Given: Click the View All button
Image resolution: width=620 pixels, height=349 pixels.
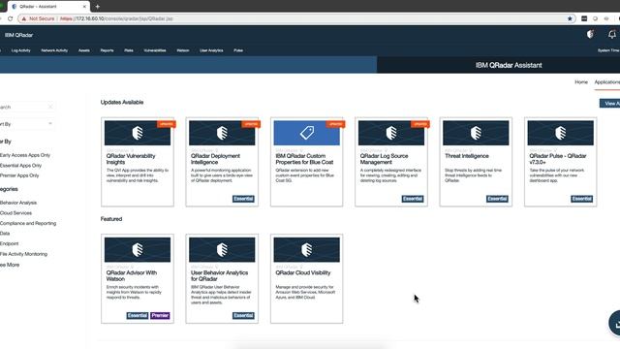Looking at the screenshot, I should pyautogui.click(x=610, y=104).
